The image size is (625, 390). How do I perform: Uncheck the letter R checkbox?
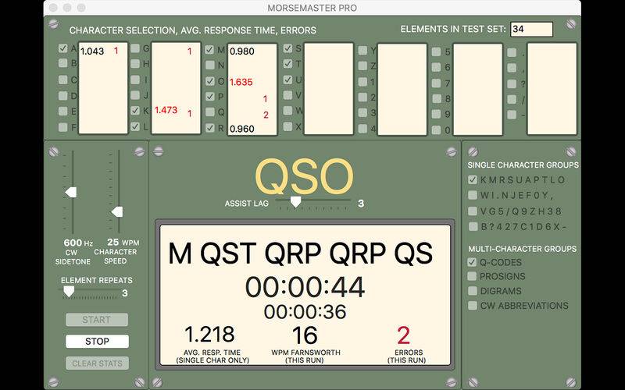(x=209, y=128)
